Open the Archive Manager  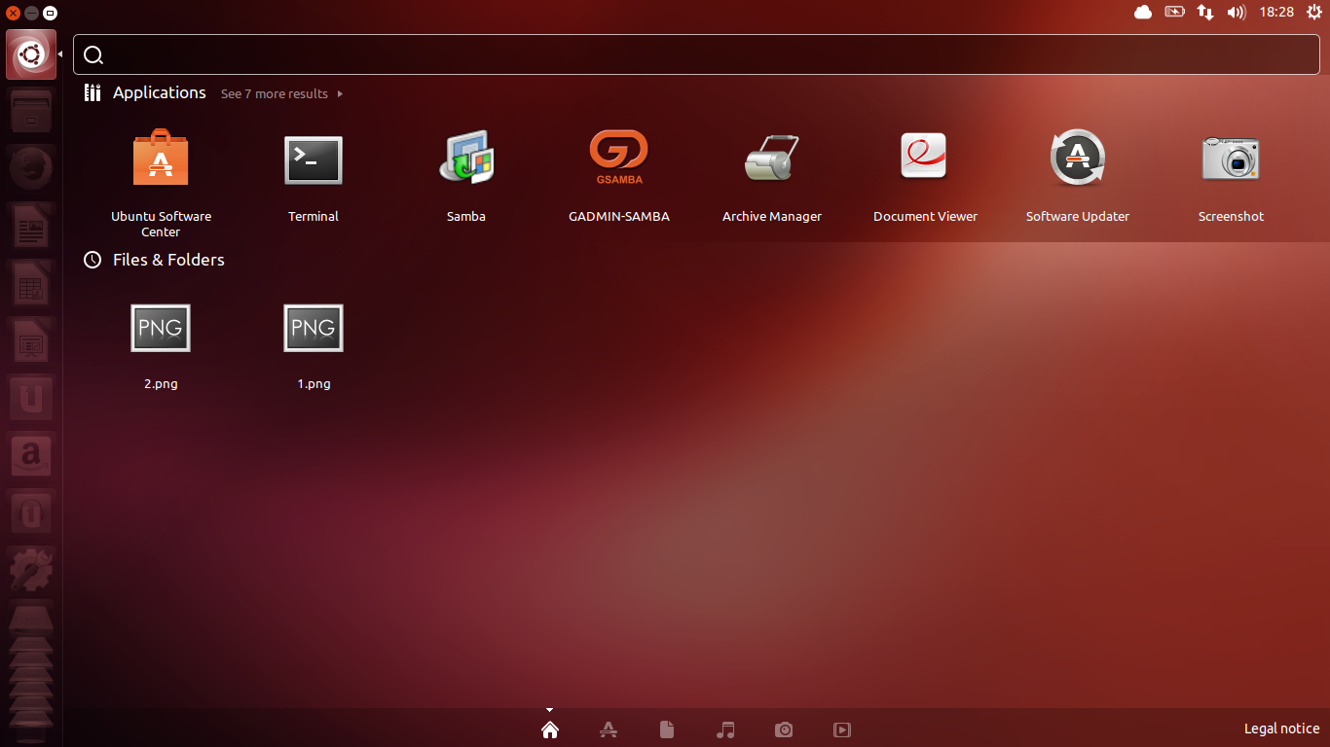click(x=771, y=157)
